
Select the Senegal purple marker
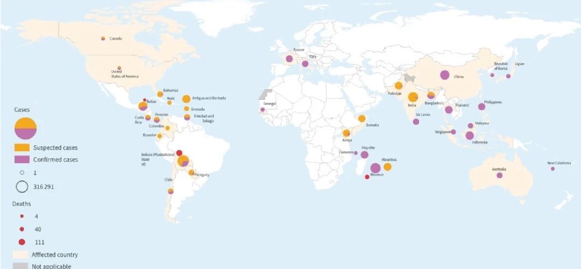click(x=263, y=110)
